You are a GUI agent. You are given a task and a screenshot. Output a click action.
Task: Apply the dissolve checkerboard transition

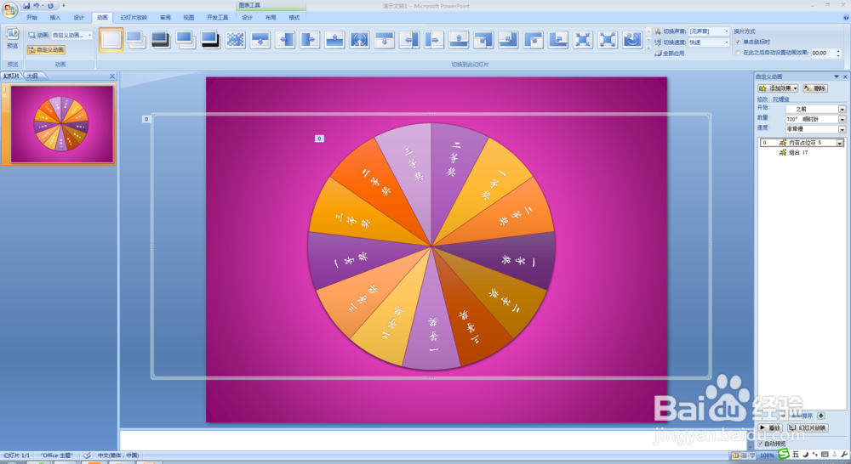[235, 40]
